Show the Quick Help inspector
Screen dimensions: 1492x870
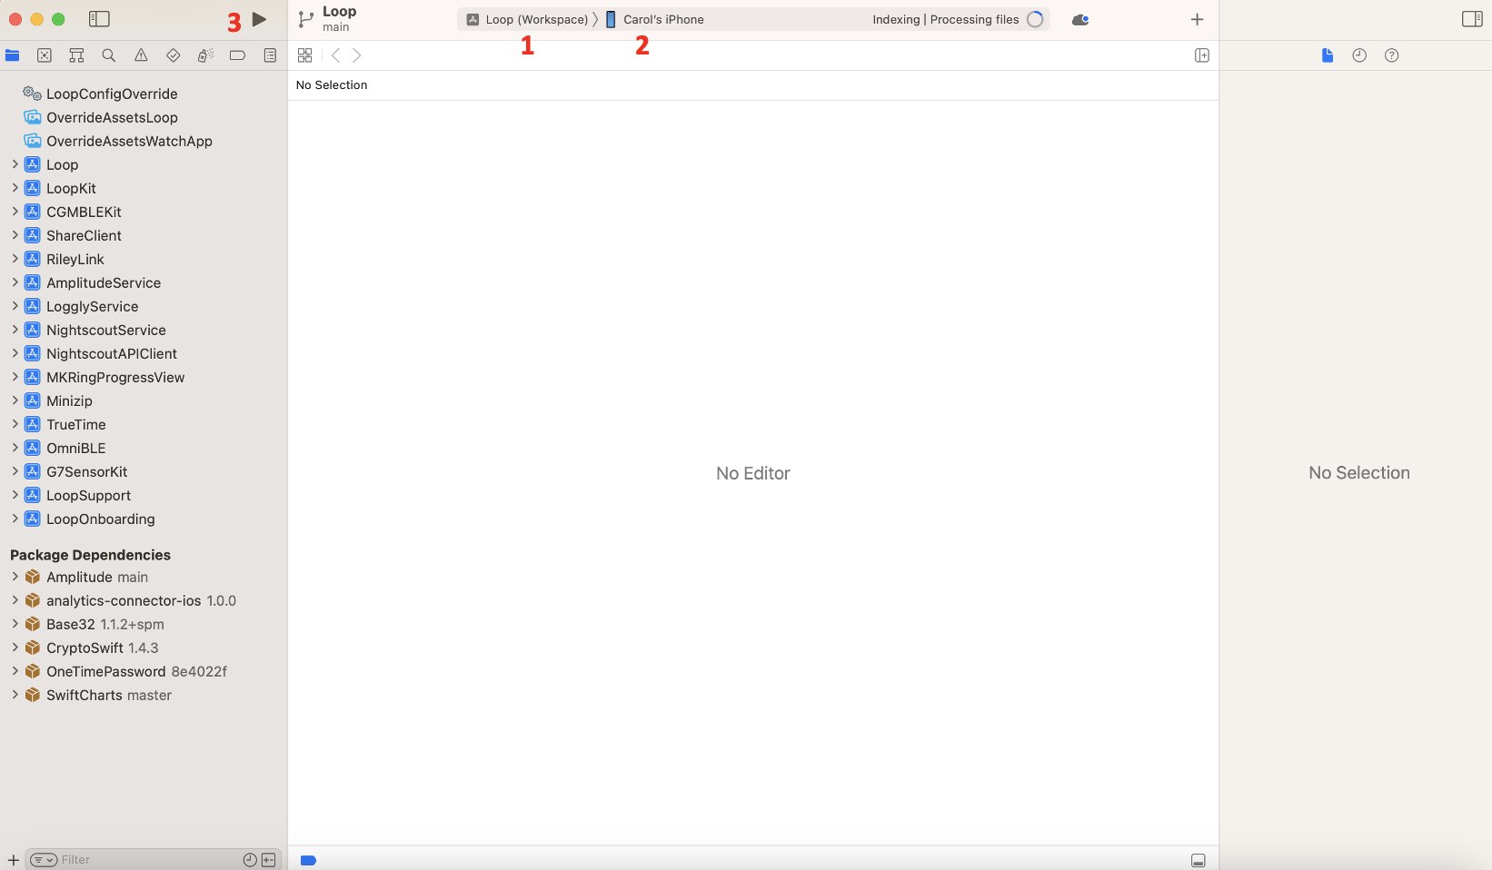click(x=1392, y=55)
